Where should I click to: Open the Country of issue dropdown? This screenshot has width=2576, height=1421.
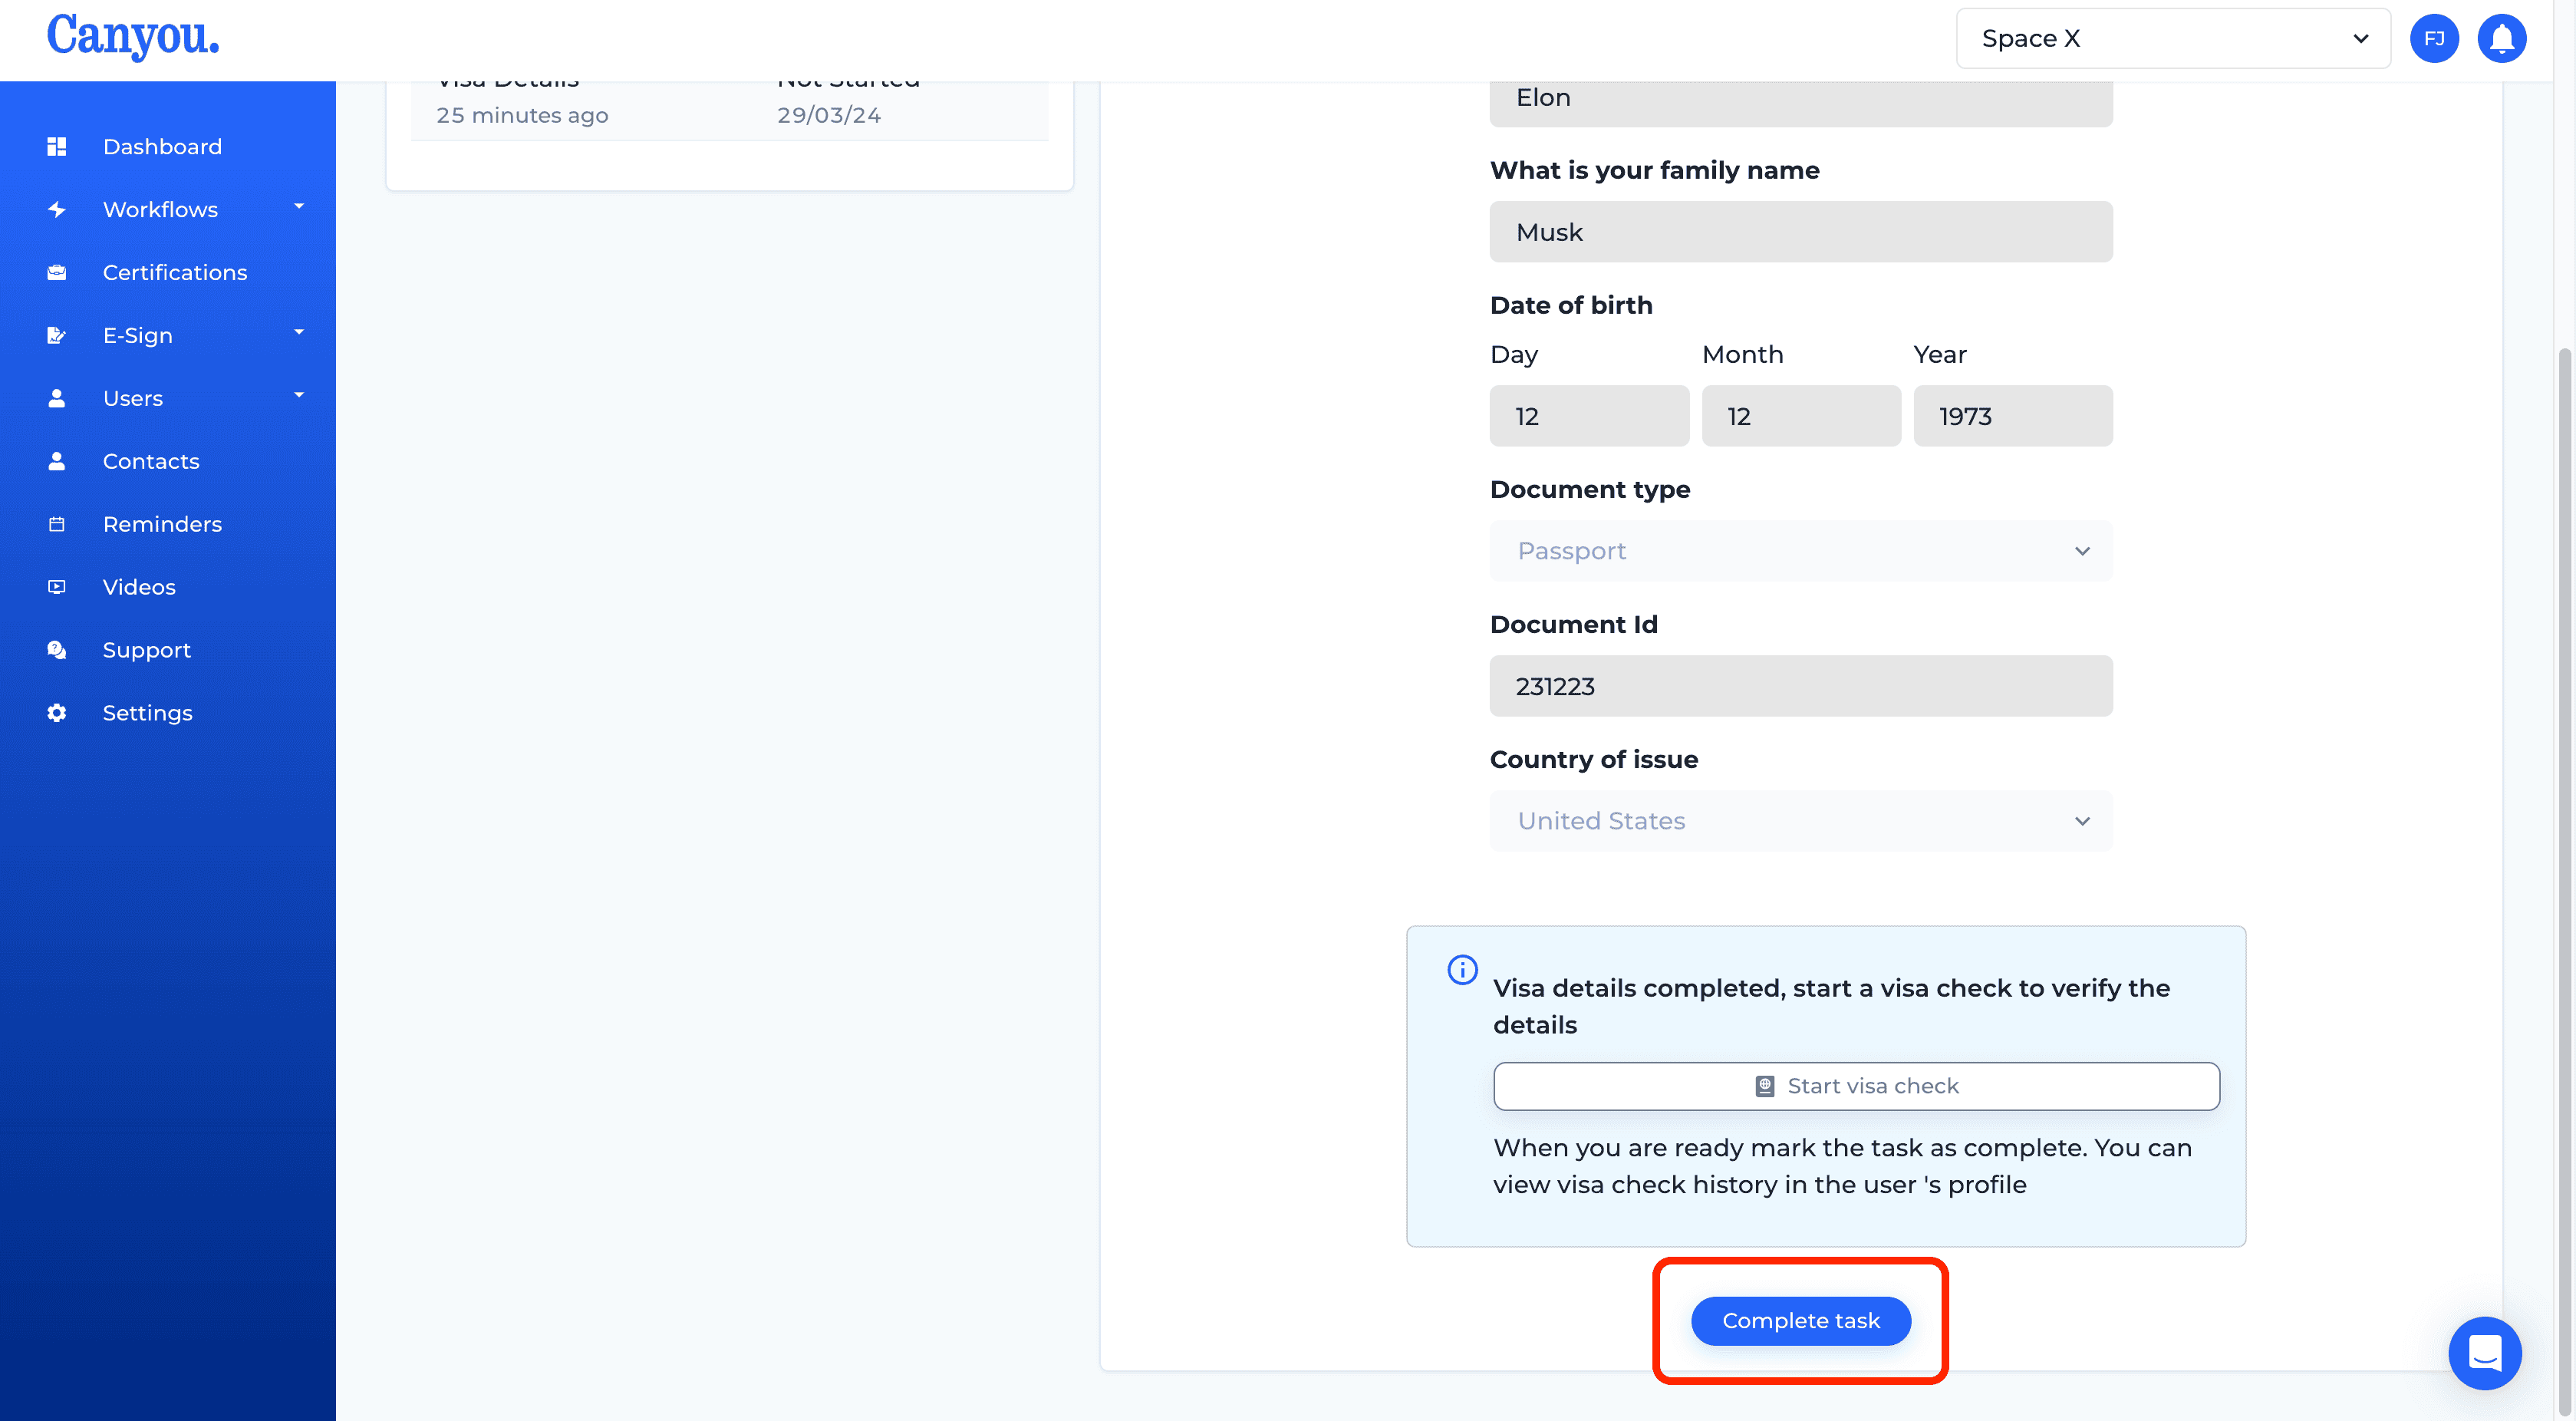point(1801,821)
